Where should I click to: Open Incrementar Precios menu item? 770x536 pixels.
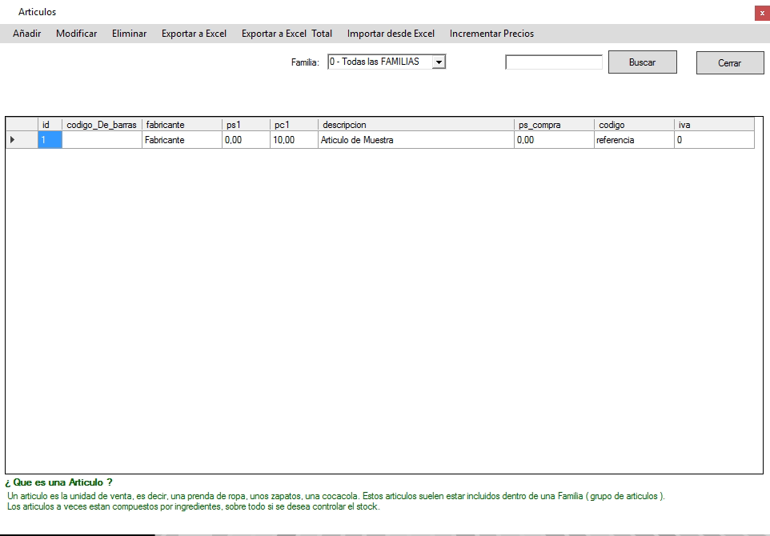coord(491,34)
